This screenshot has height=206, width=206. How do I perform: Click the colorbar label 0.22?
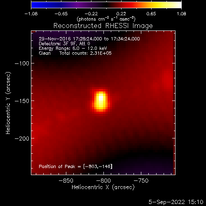click(121, 14)
